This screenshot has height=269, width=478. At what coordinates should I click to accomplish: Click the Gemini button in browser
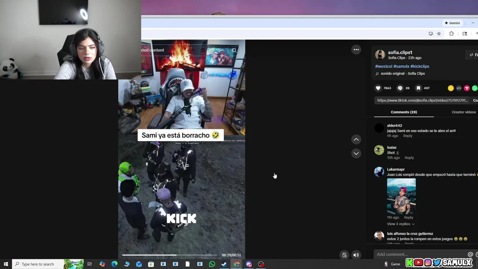tap(452, 23)
